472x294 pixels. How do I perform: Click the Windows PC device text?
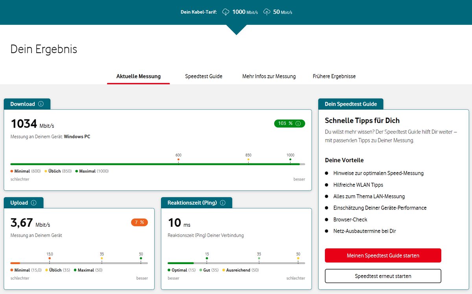pyautogui.click(x=77, y=136)
